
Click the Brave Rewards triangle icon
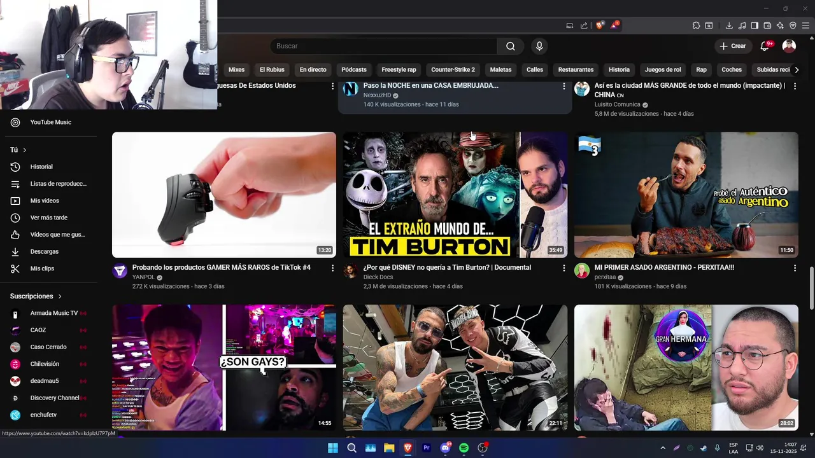coord(614,25)
